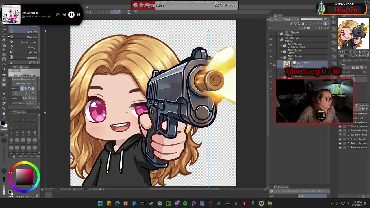This screenshot has width=370, height=208.
Task: Expand the Body (Skin Tones) folder
Action: coord(281,45)
